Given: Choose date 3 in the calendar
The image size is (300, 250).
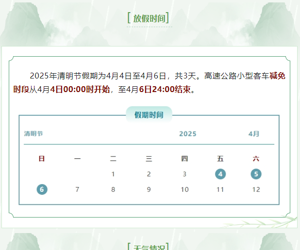Looking at the screenshot, I should click(184, 174).
